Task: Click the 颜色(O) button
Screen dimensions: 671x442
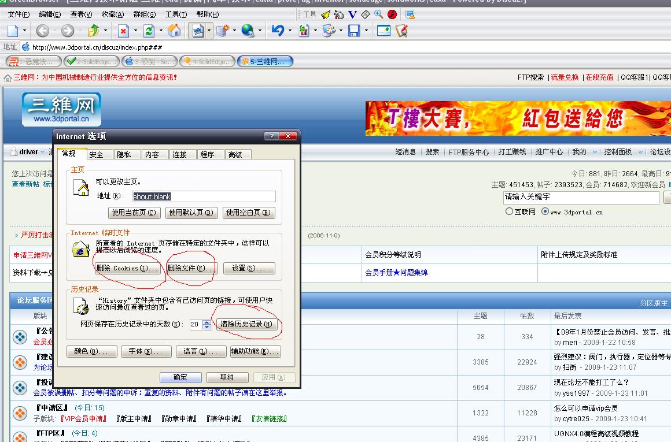Action: click(91, 351)
